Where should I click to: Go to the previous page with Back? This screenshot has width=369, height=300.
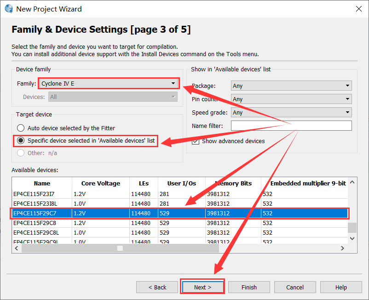coord(157,287)
